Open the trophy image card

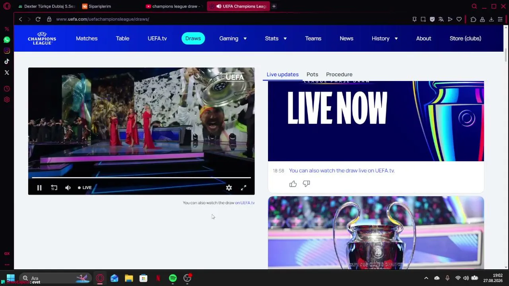coord(376,233)
